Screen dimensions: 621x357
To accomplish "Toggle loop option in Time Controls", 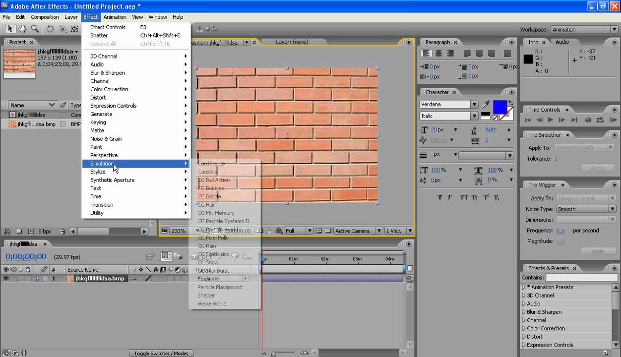I will [600, 120].
